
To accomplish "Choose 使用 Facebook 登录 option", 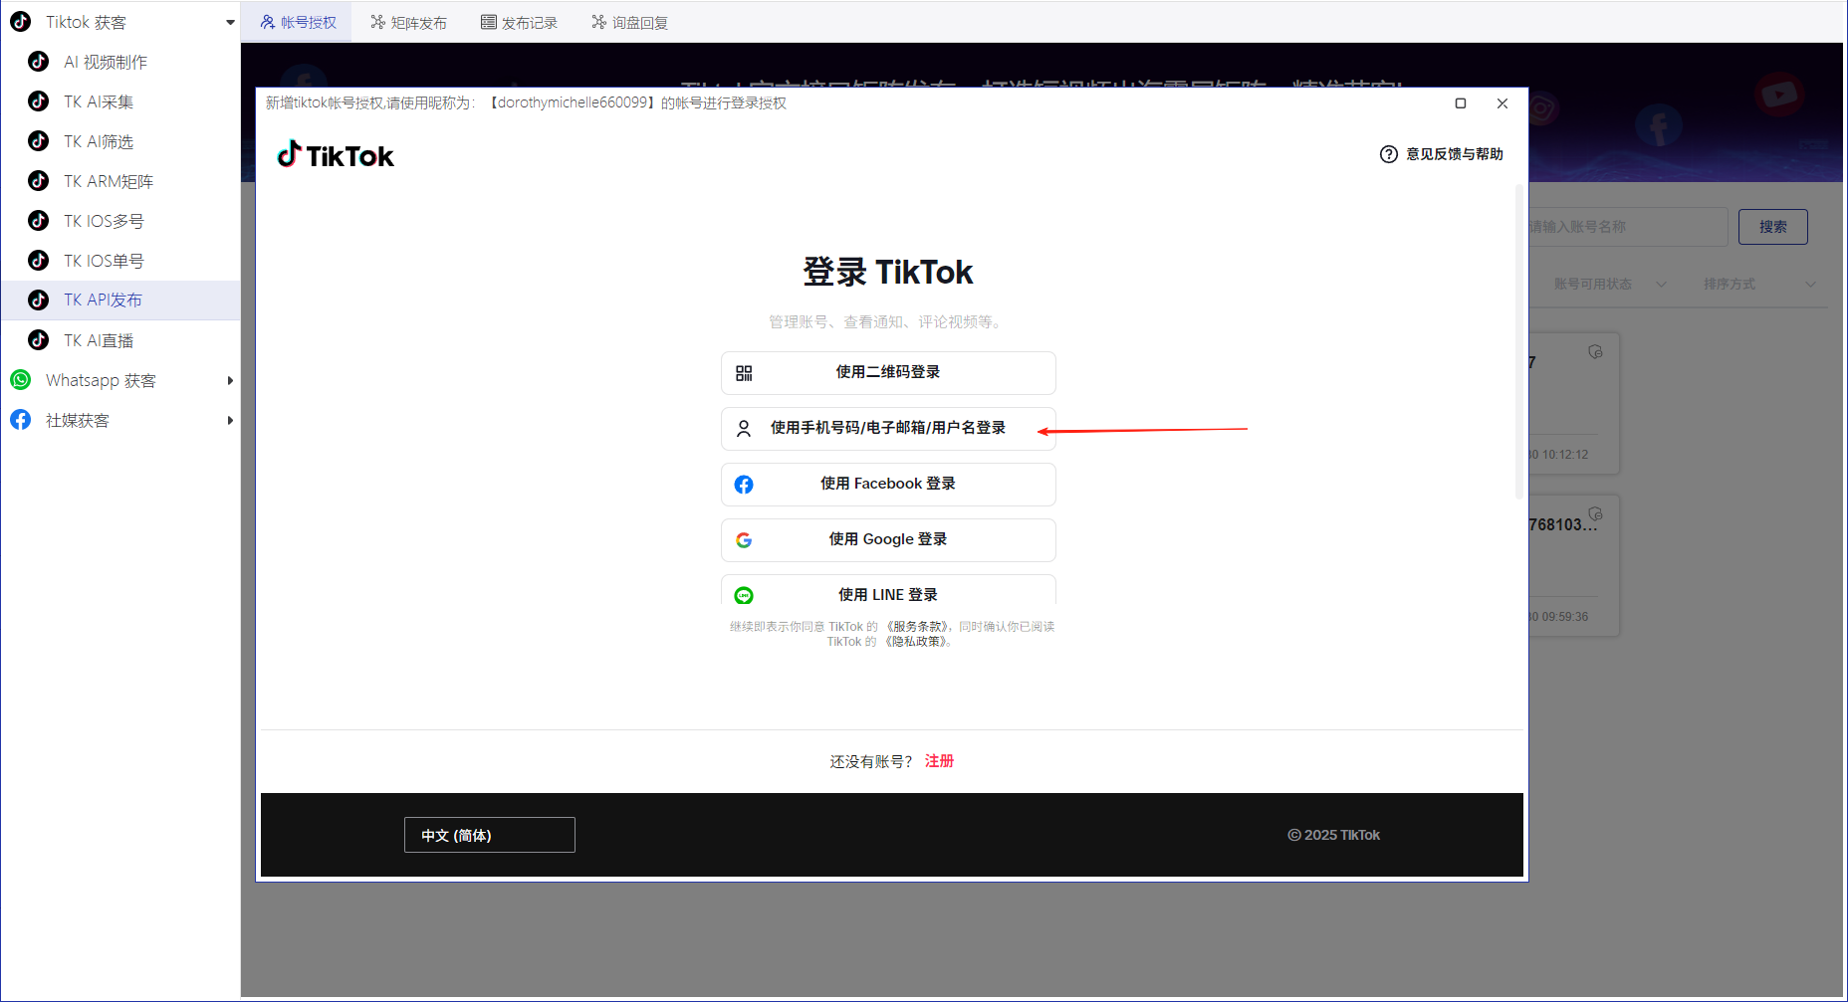I will click(887, 484).
